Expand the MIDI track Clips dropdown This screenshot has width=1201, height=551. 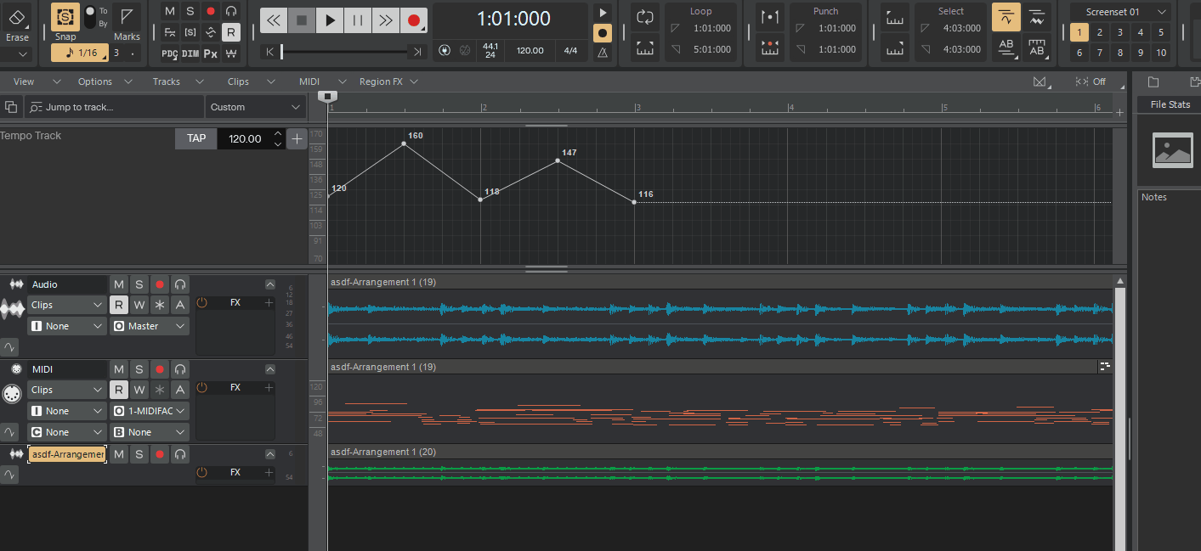[67, 390]
